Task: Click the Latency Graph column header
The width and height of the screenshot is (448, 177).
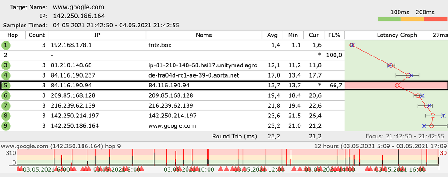Action: click(x=397, y=35)
